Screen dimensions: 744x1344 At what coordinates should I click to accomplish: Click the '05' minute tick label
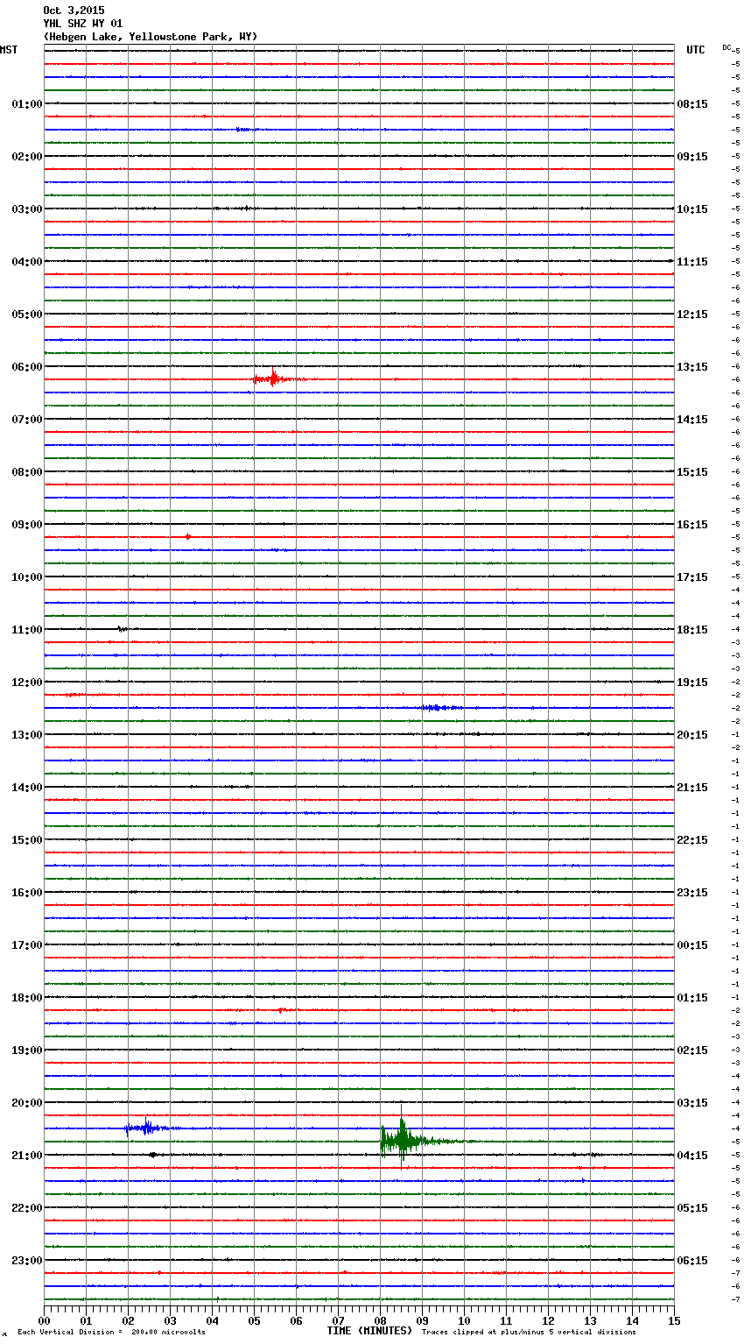point(254,1320)
